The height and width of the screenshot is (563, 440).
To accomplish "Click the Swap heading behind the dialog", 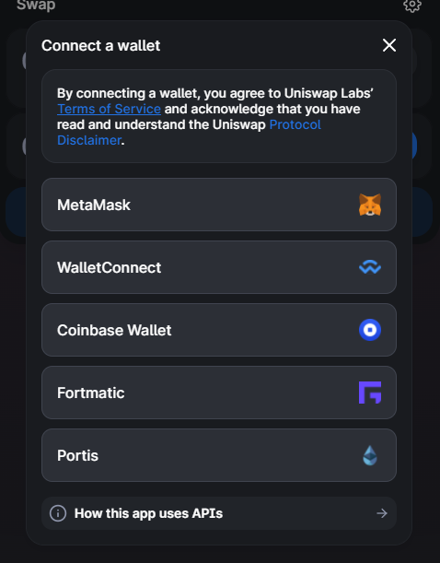I will pyautogui.click(x=36, y=5).
